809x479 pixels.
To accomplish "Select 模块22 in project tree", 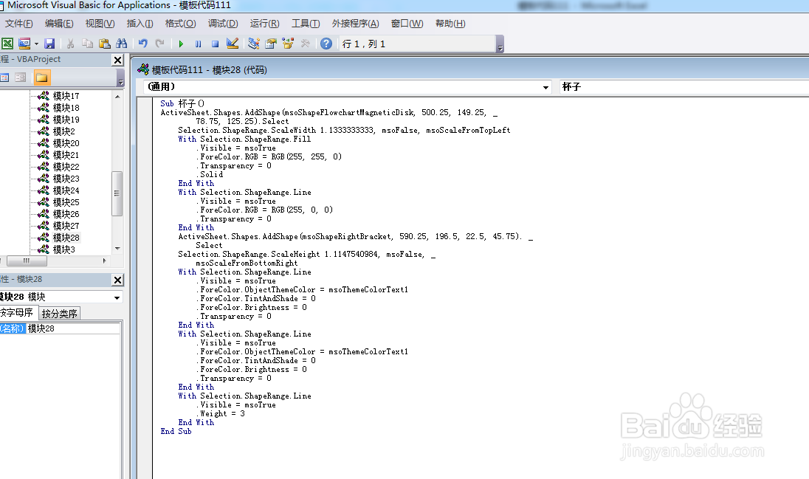I will point(66,168).
